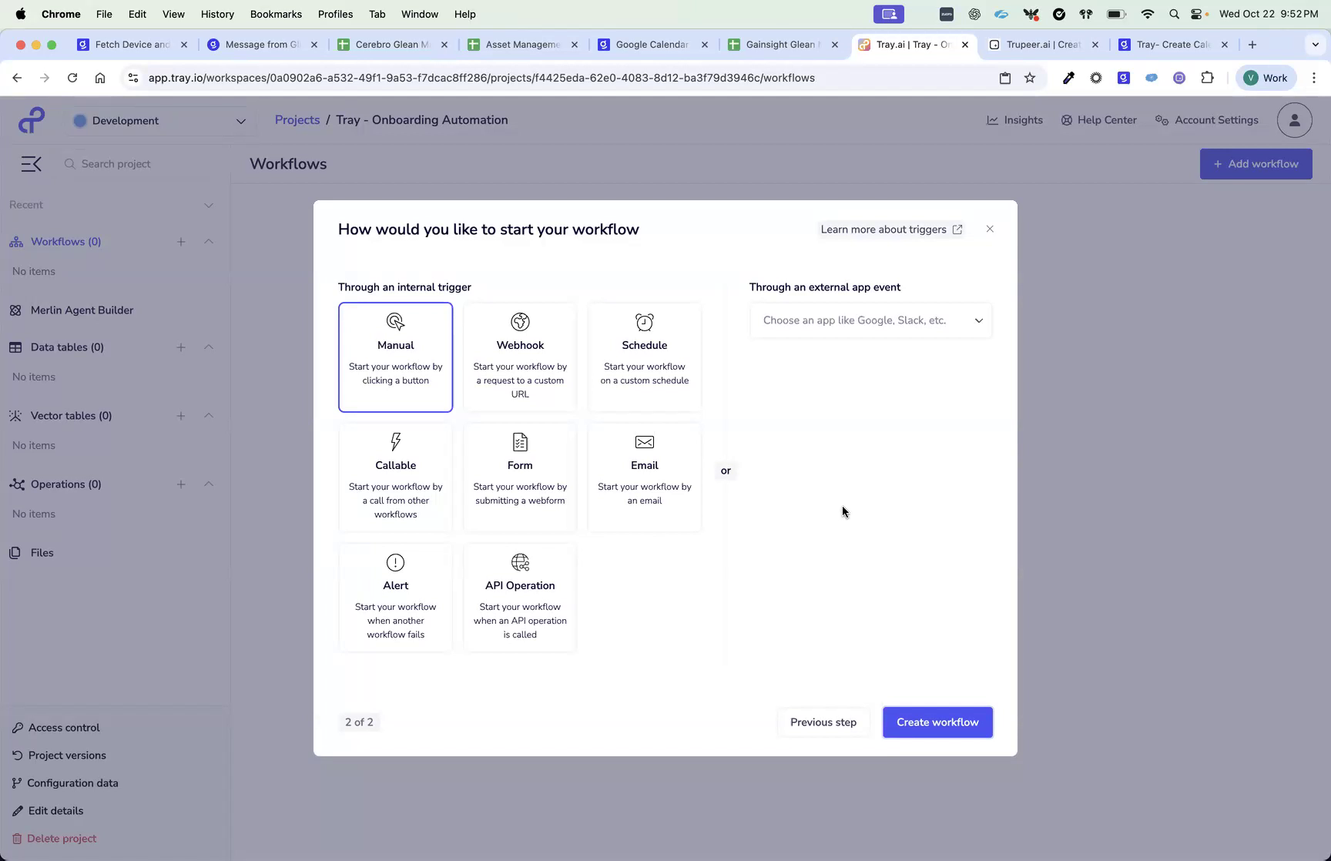
Task: Collapse the Data tables section
Action: [208, 347]
